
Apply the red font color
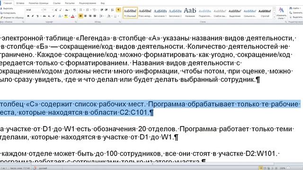(x=72, y=16)
